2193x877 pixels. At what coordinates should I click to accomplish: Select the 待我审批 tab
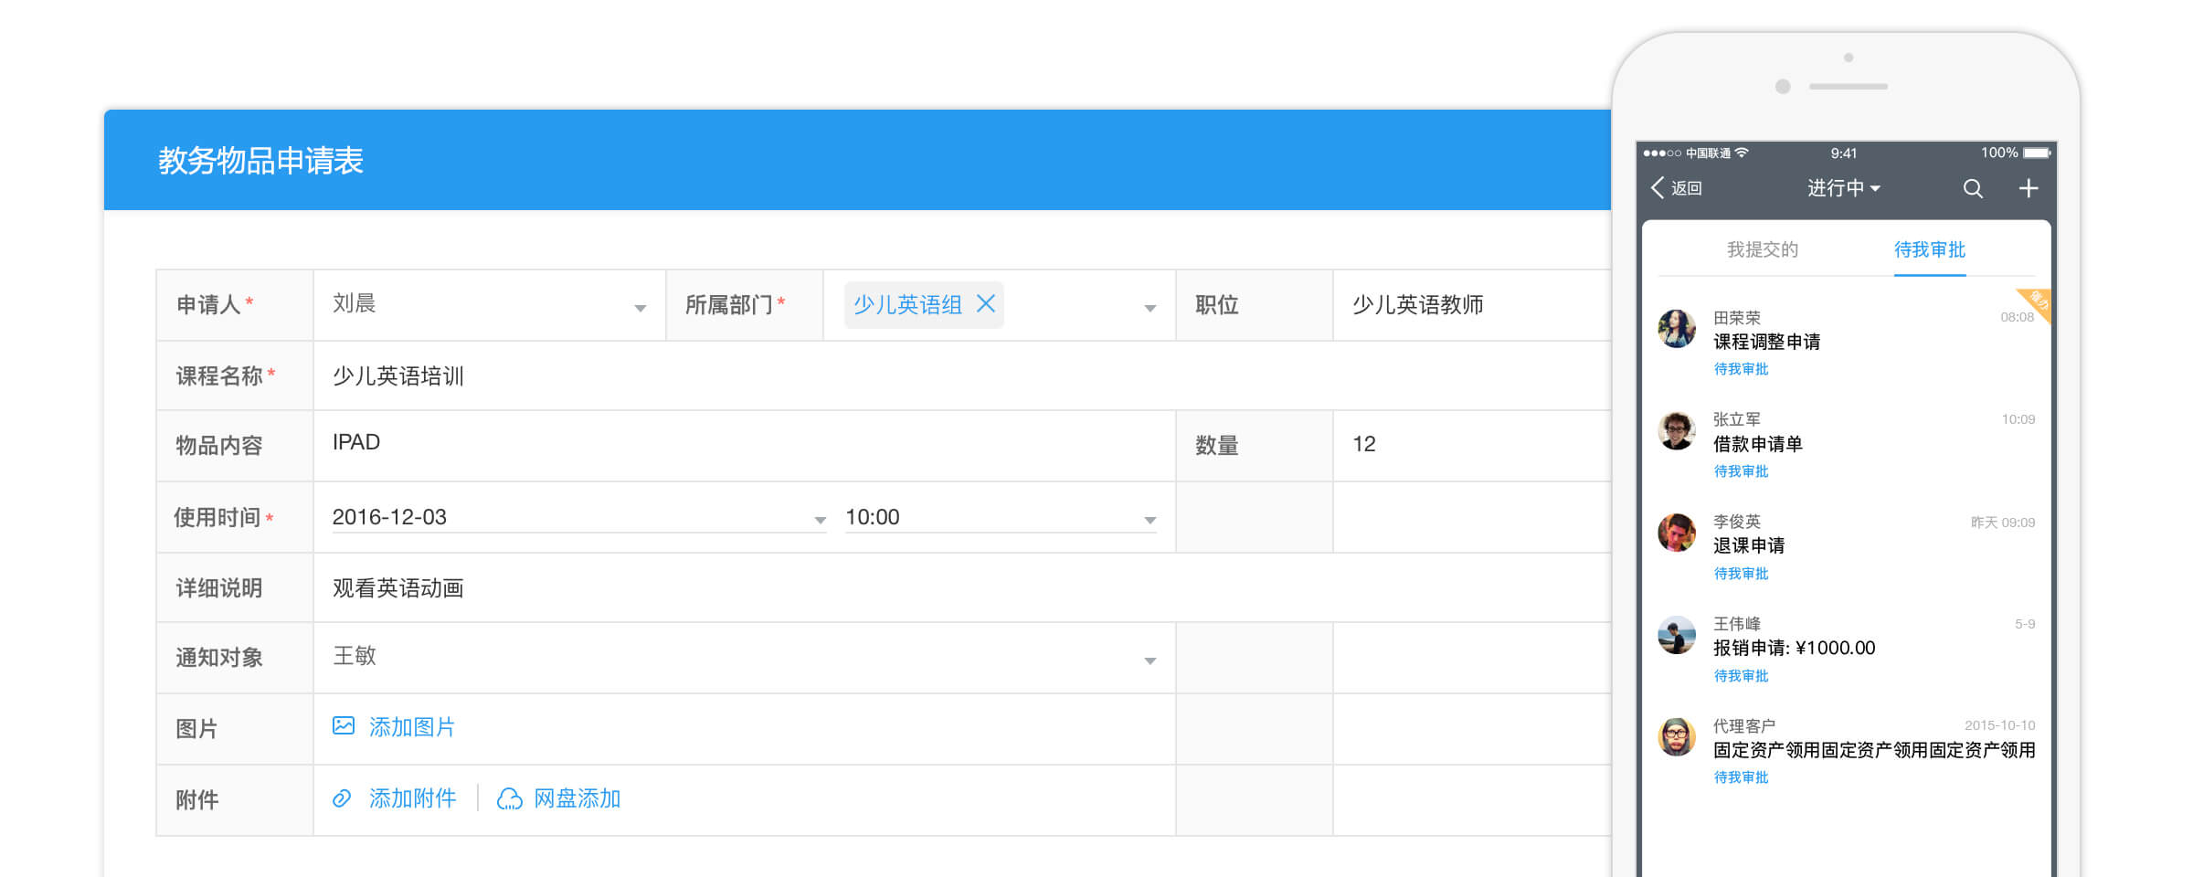point(1929,249)
